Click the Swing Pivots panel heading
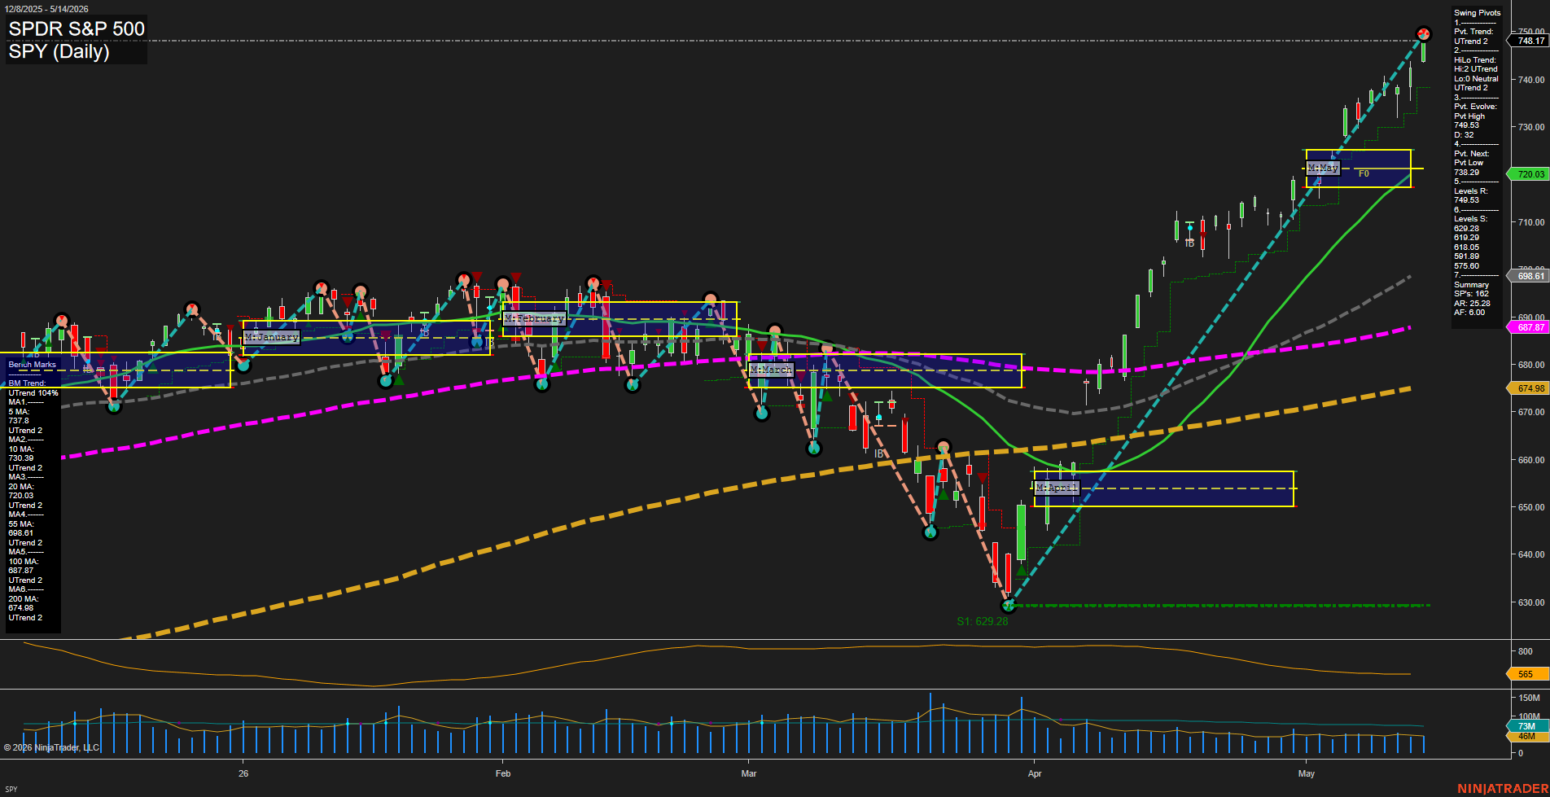1550x797 pixels. (x=1477, y=13)
